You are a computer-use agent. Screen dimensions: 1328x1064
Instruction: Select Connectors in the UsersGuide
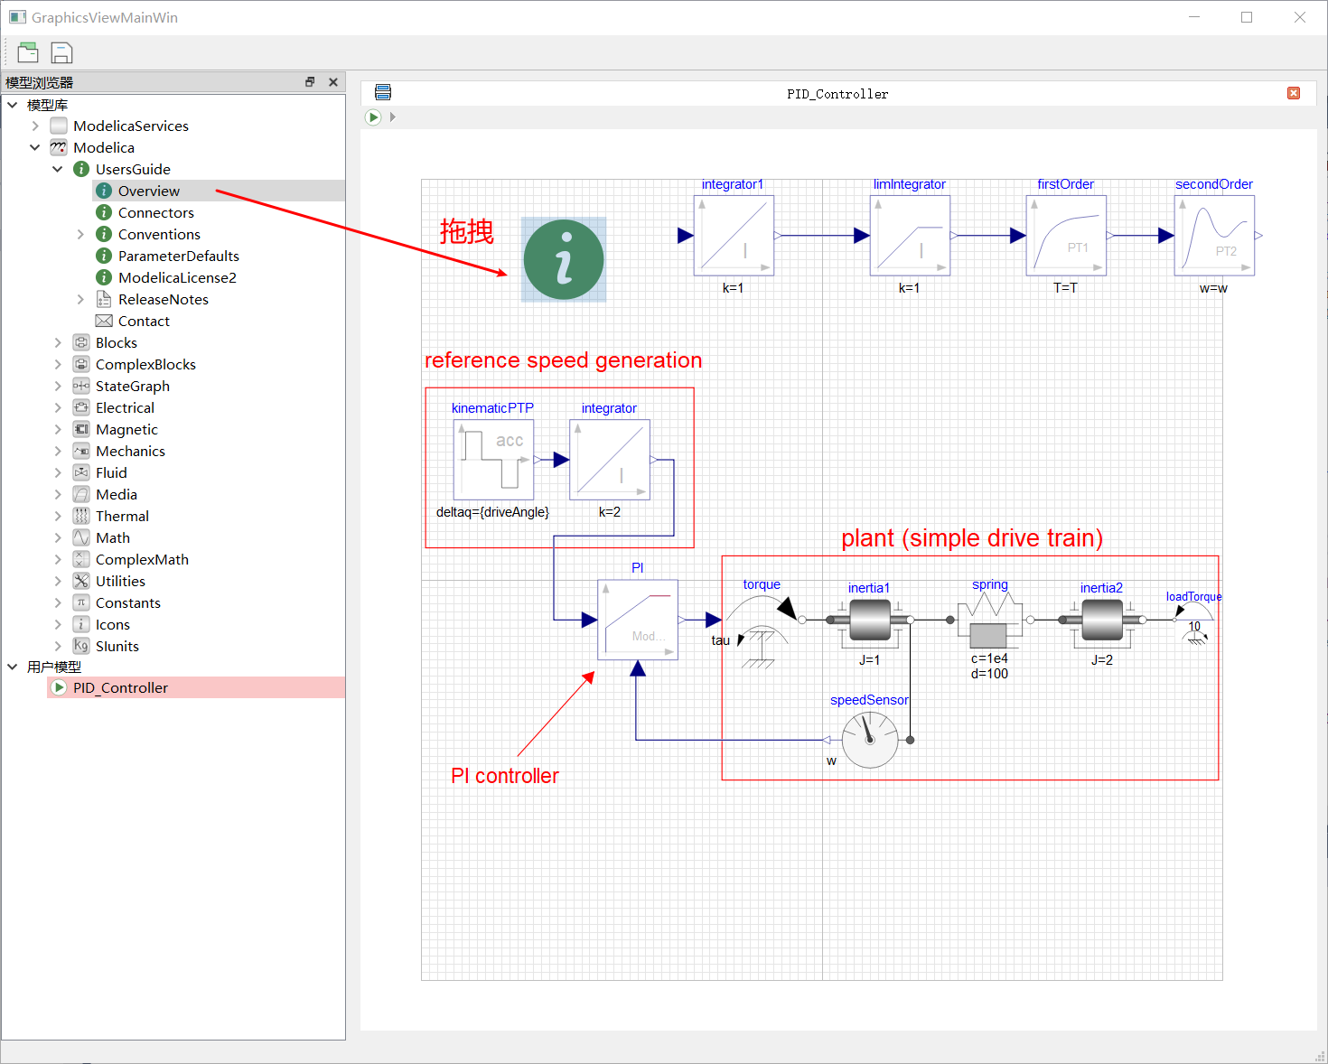(x=155, y=213)
